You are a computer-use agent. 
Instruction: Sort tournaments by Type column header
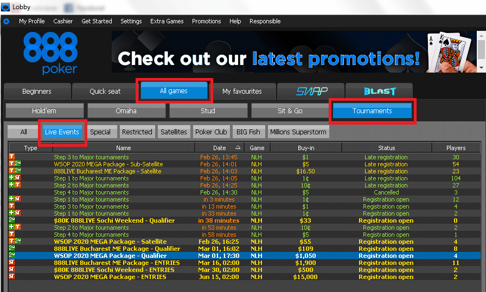31,148
